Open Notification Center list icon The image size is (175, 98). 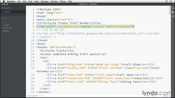pyautogui.click(x=171, y=1)
